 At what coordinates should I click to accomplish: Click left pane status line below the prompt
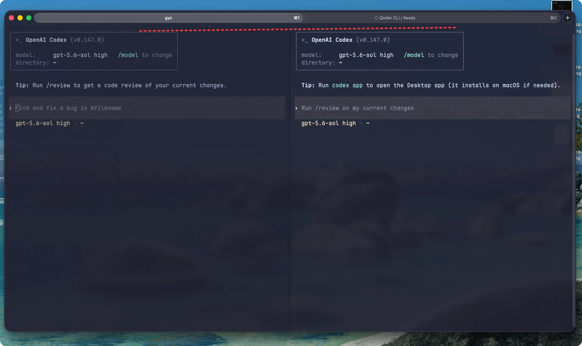pos(49,123)
